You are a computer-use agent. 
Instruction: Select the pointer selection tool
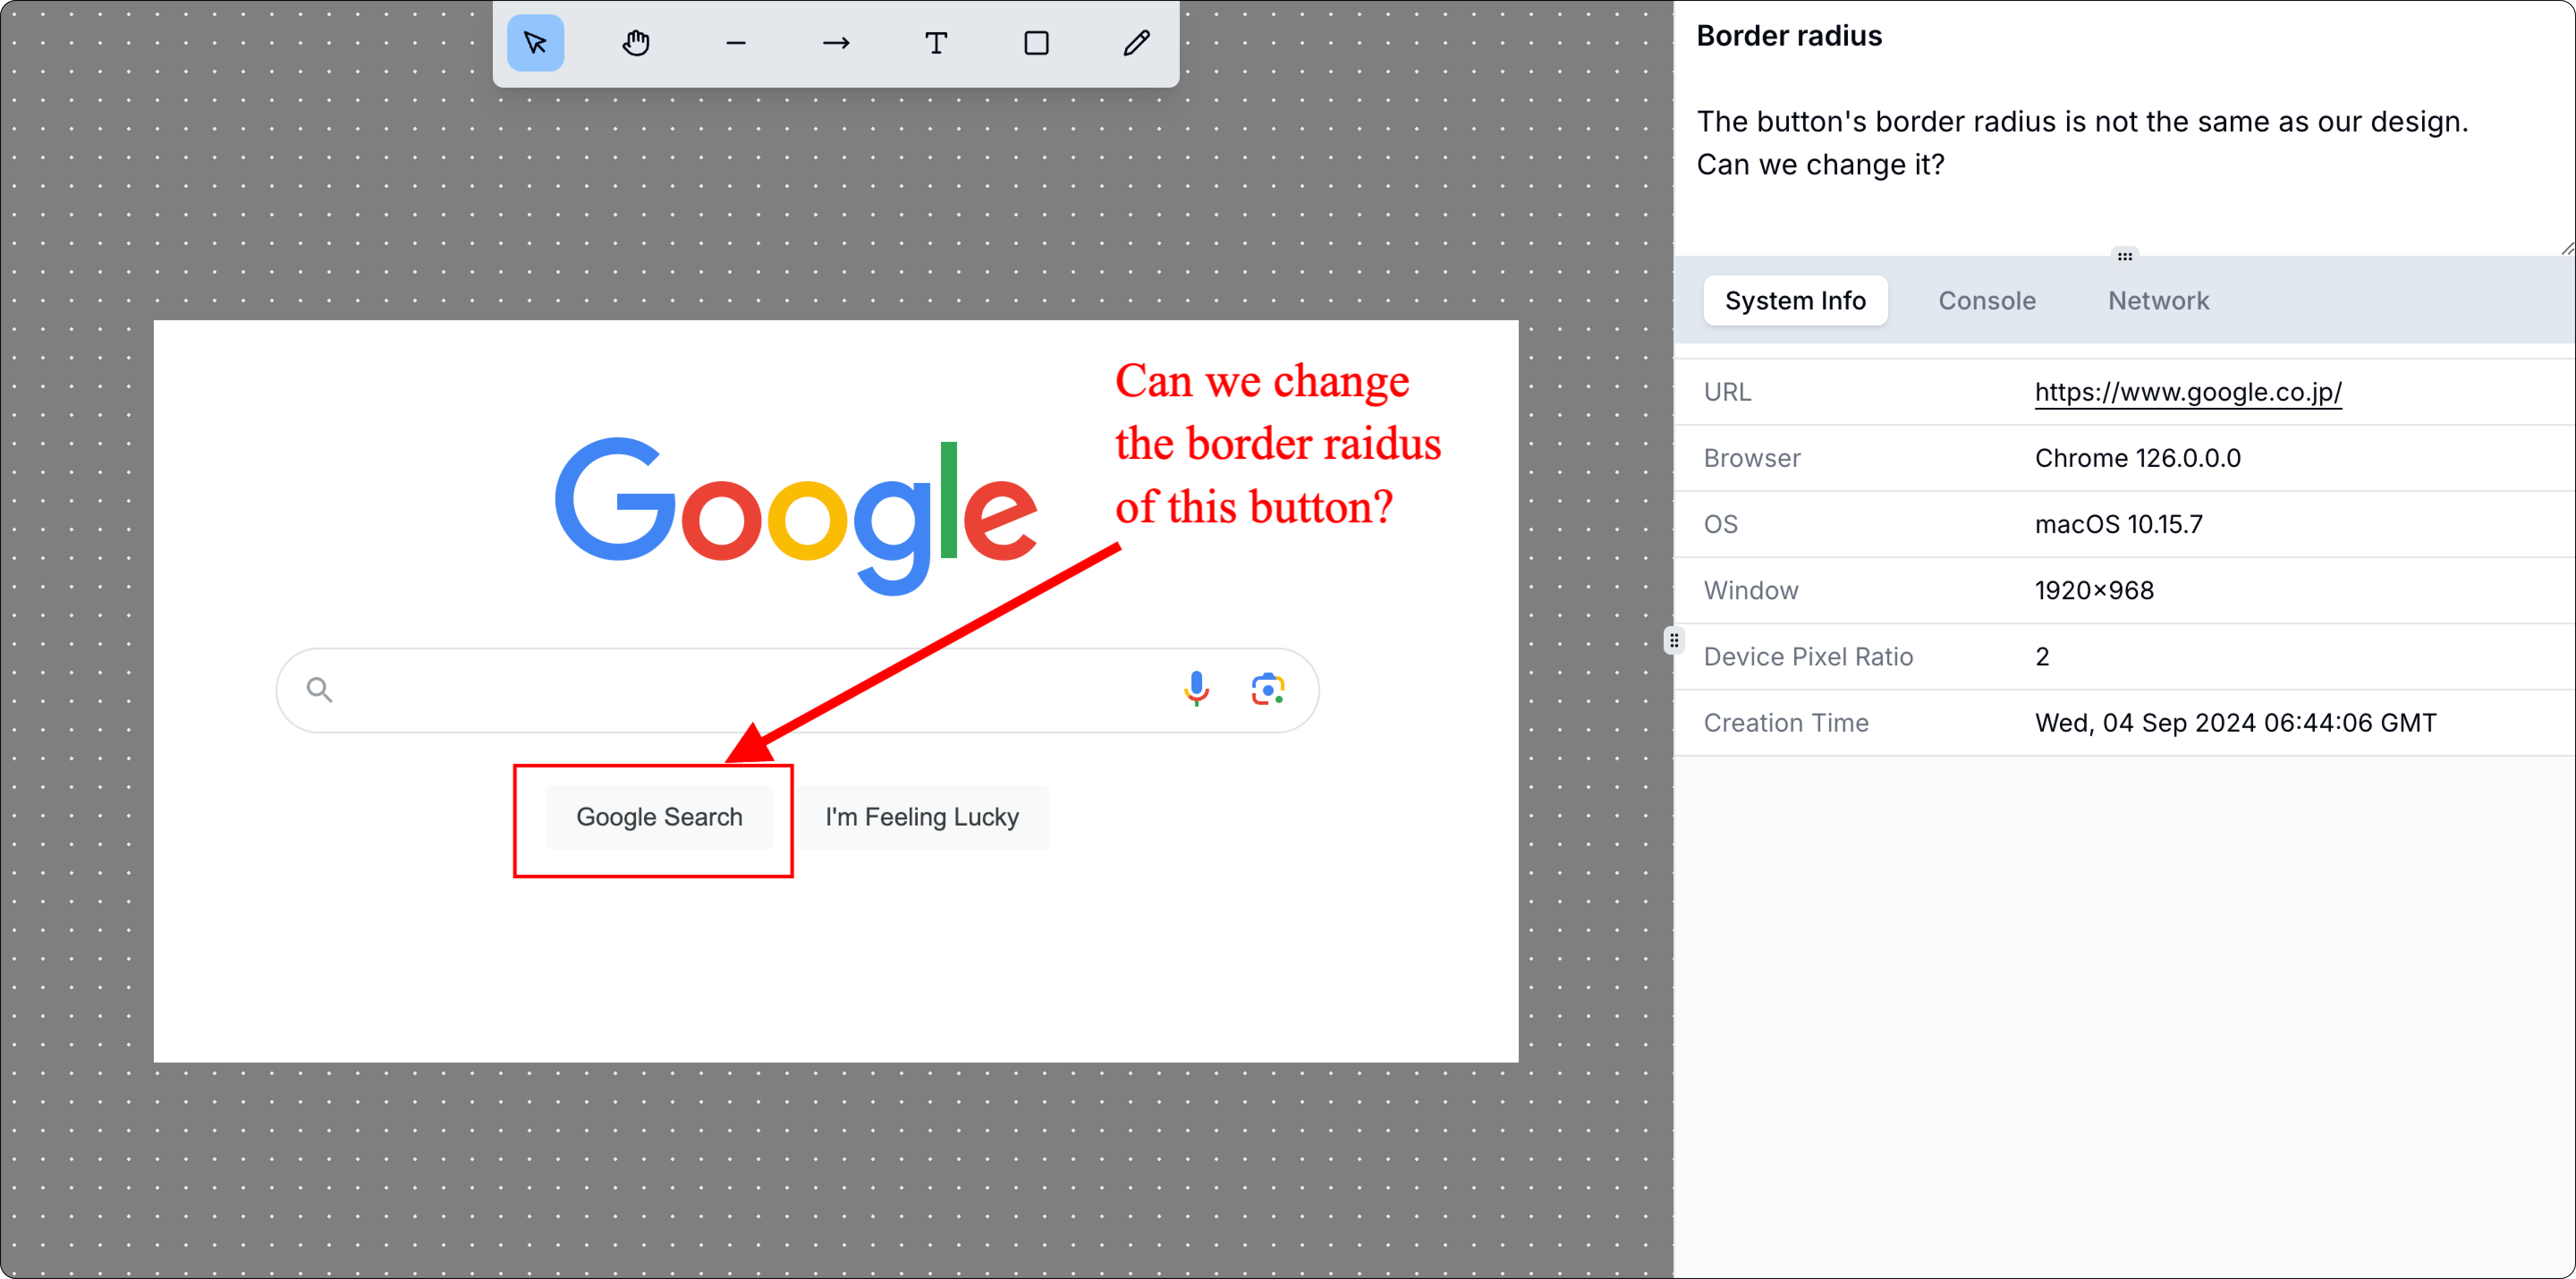(x=535, y=43)
